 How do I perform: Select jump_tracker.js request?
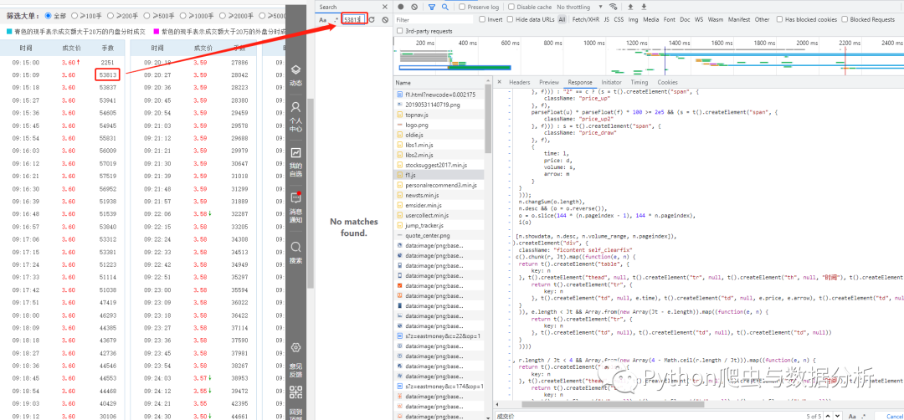point(440,225)
